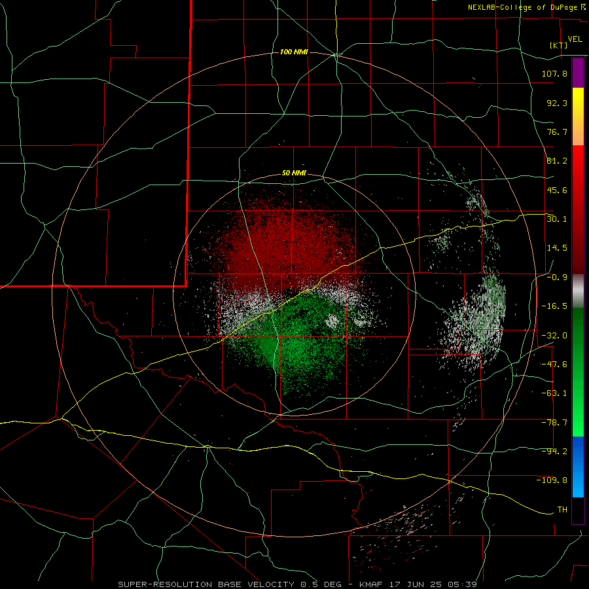The height and width of the screenshot is (589, 589).
Task: Click the -109.8 velocity scale value
Action: (552, 480)
